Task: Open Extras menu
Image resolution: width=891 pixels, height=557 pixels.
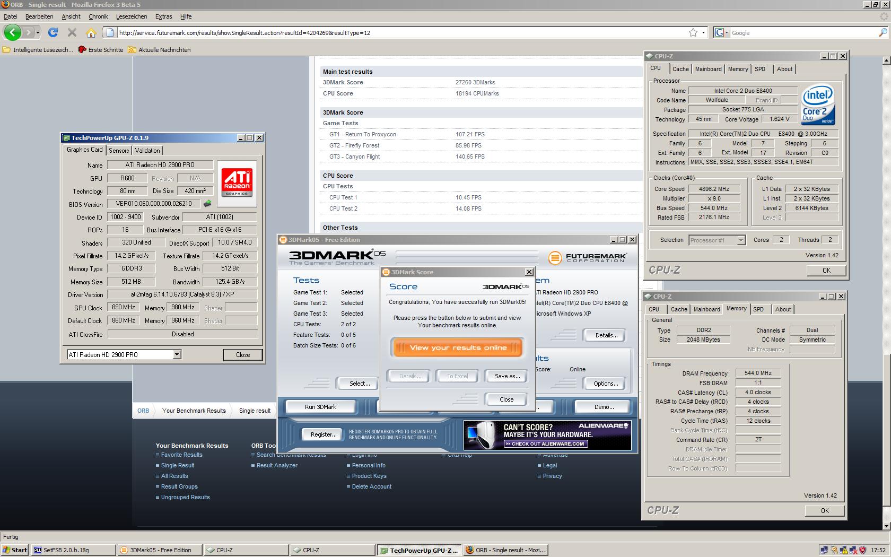Action: (x=163, y=16)
